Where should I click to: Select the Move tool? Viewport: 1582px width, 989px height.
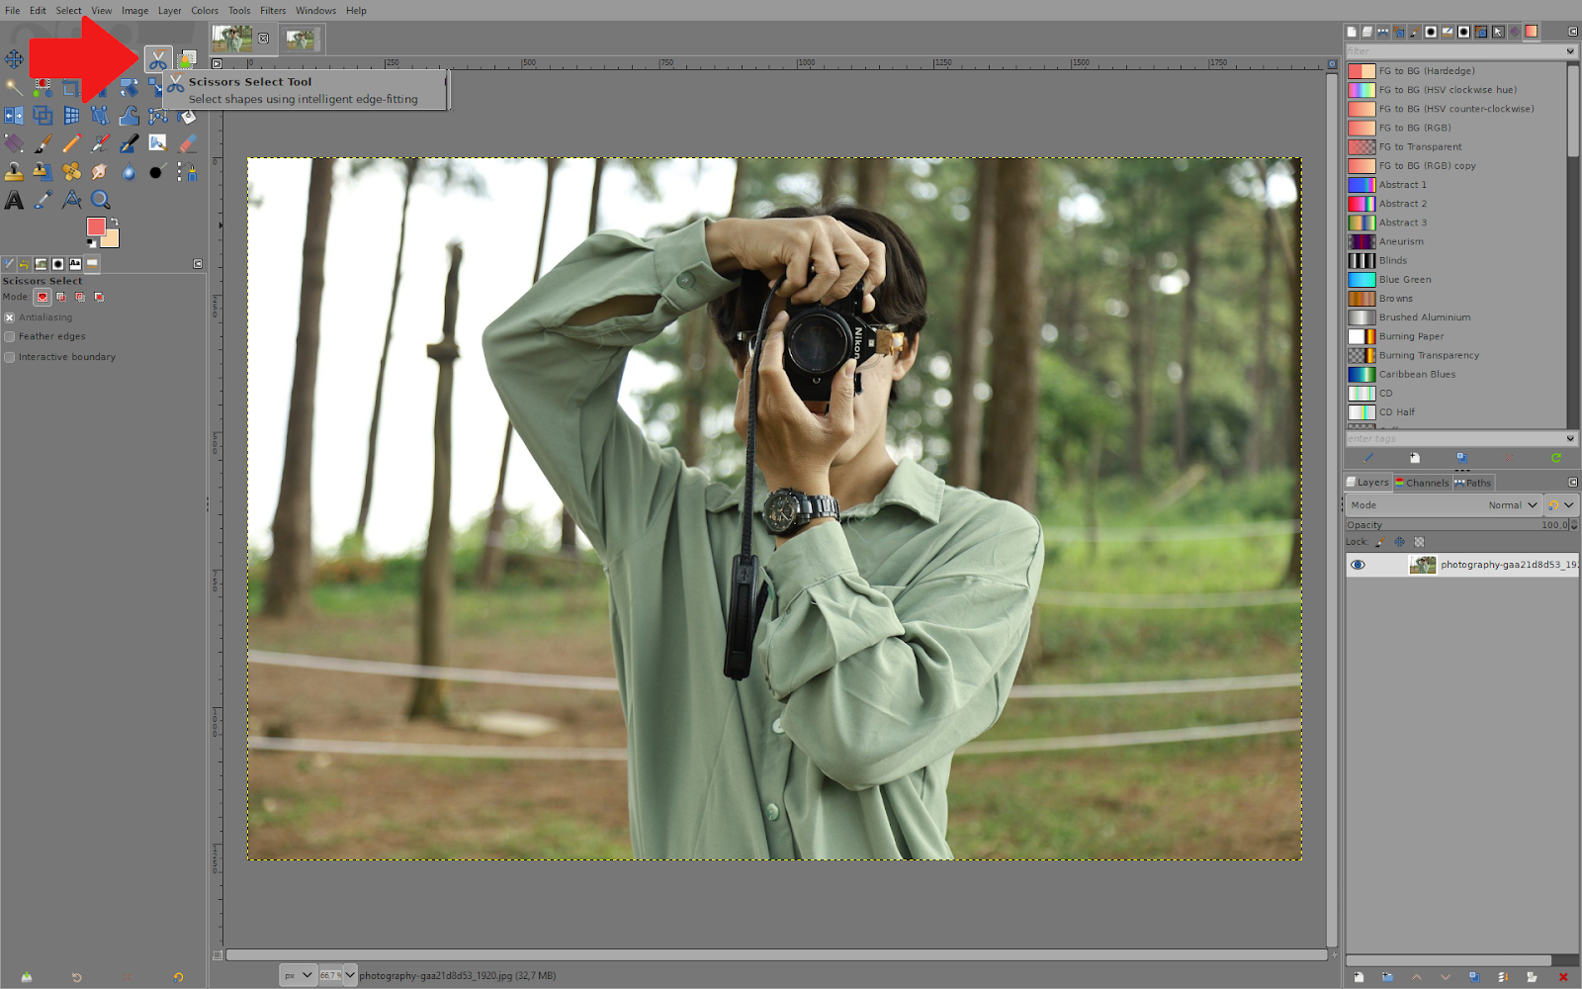point(14,59)
